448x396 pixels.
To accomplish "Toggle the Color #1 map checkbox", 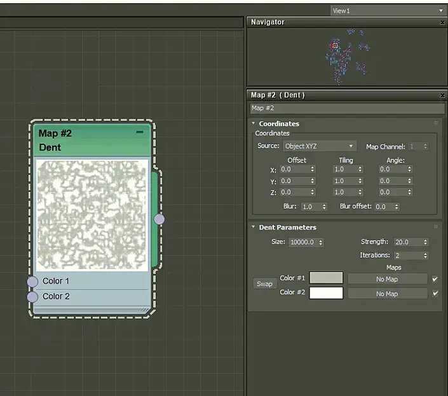I will click(x=435, y=279).
